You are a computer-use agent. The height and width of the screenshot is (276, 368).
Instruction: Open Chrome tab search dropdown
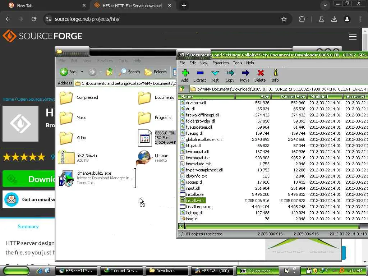(x=325, y=5)
